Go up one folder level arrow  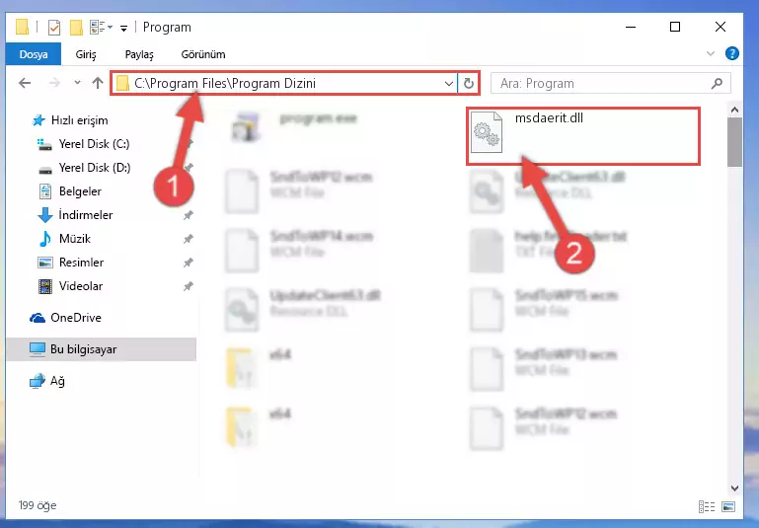98,83
